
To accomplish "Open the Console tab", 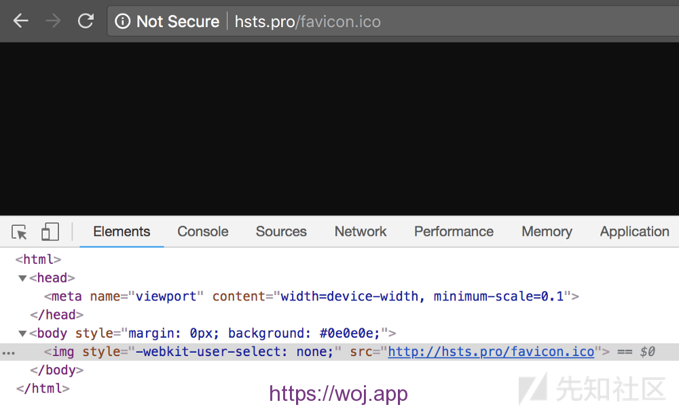I will click(x=202, y=232).
